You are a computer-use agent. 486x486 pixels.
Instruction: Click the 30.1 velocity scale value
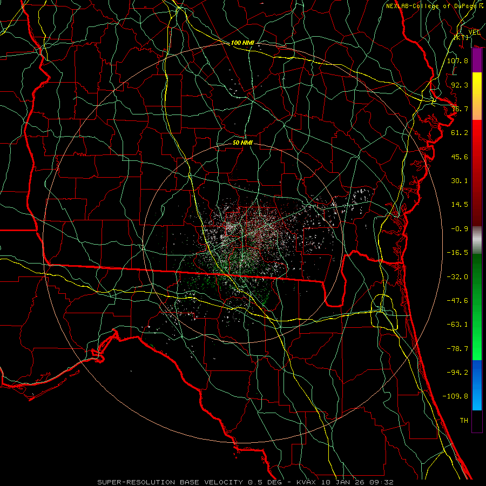click(x=460, y=181)
